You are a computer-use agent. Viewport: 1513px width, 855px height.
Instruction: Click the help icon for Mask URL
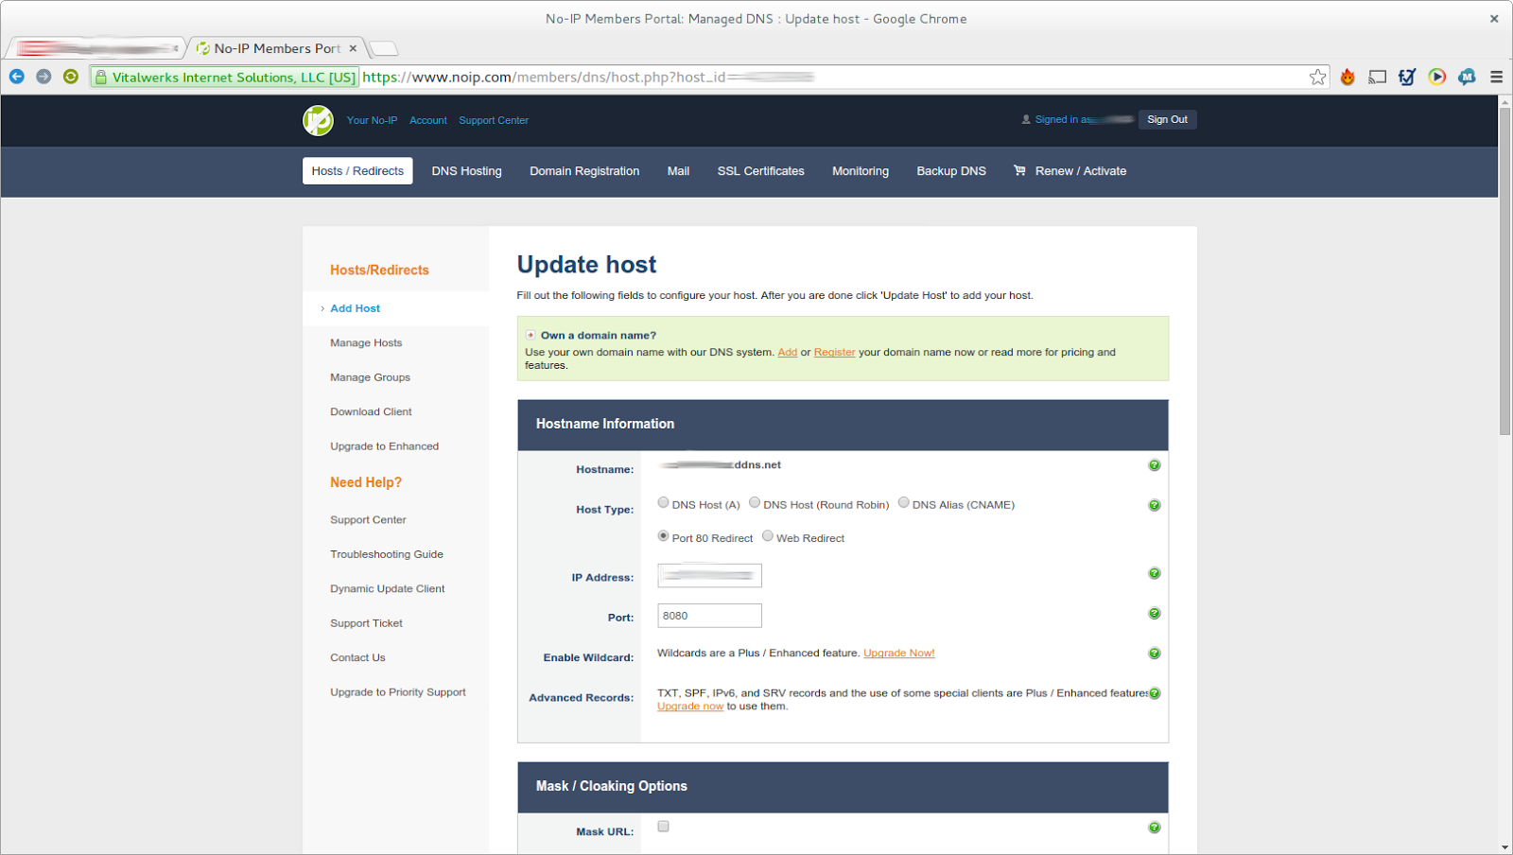point(1155,828)
